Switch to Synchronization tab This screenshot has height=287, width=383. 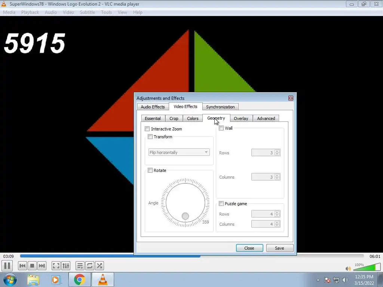(x=220, y=107)
